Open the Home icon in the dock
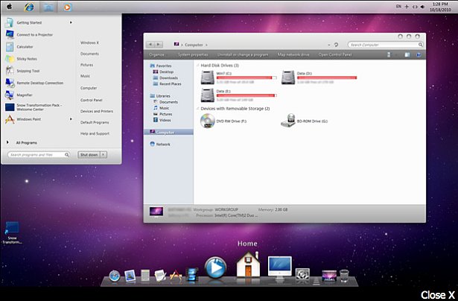Viewport: 458px width, 301px height. tap(247, 267)
